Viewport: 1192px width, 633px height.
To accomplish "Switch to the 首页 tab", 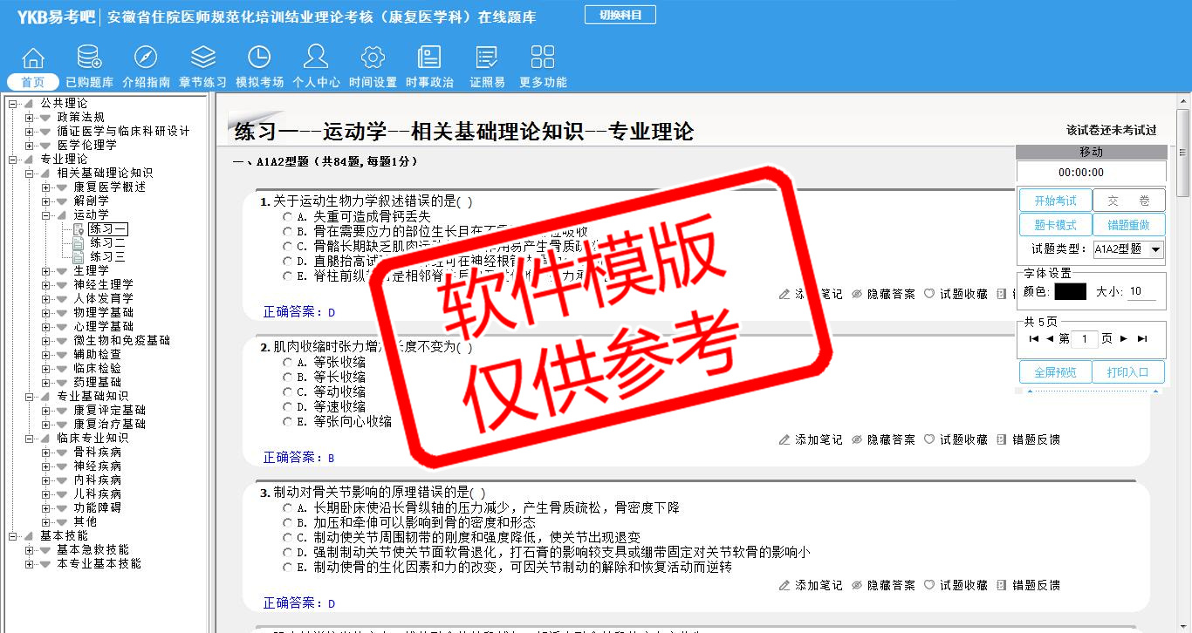I will (33, 82).
